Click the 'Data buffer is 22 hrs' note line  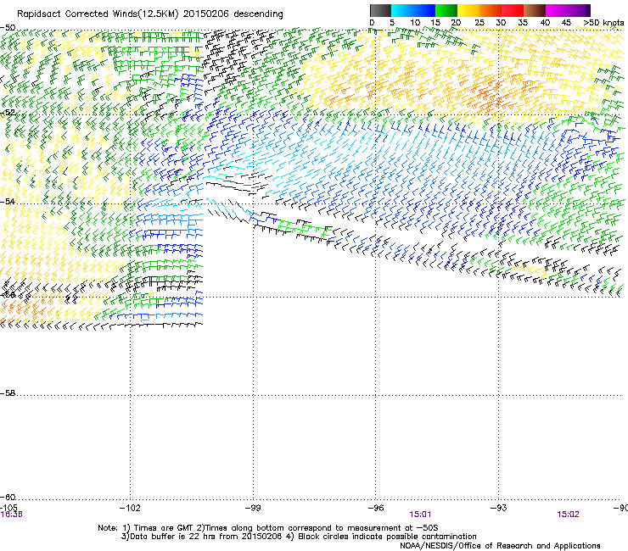[299, 537]
